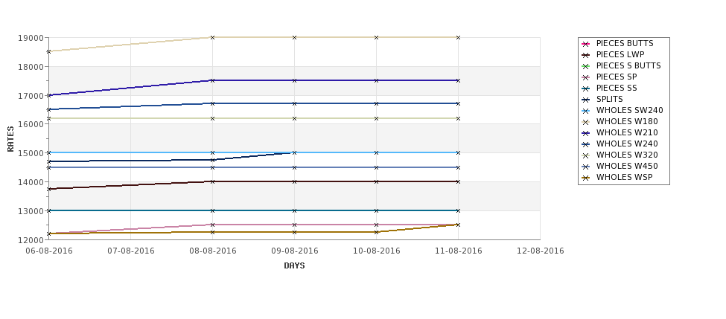Click the PIECES S BUTTS legend marker

[586, 66]
